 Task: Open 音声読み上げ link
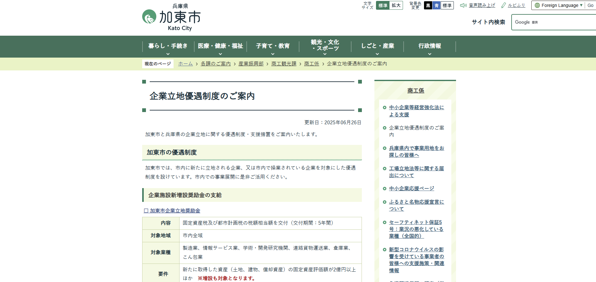482,5
